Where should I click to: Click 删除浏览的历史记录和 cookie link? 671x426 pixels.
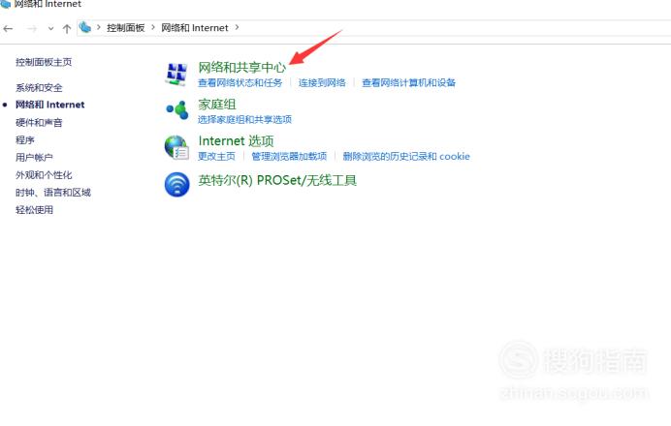coord(406,156)
